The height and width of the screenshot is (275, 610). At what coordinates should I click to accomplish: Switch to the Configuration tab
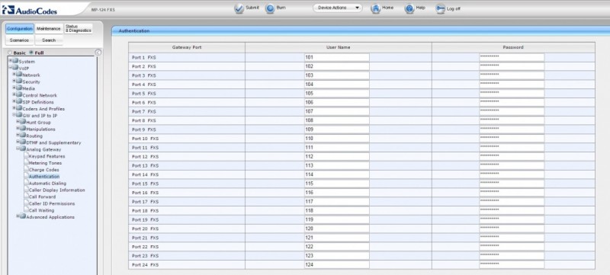point(20,29)
